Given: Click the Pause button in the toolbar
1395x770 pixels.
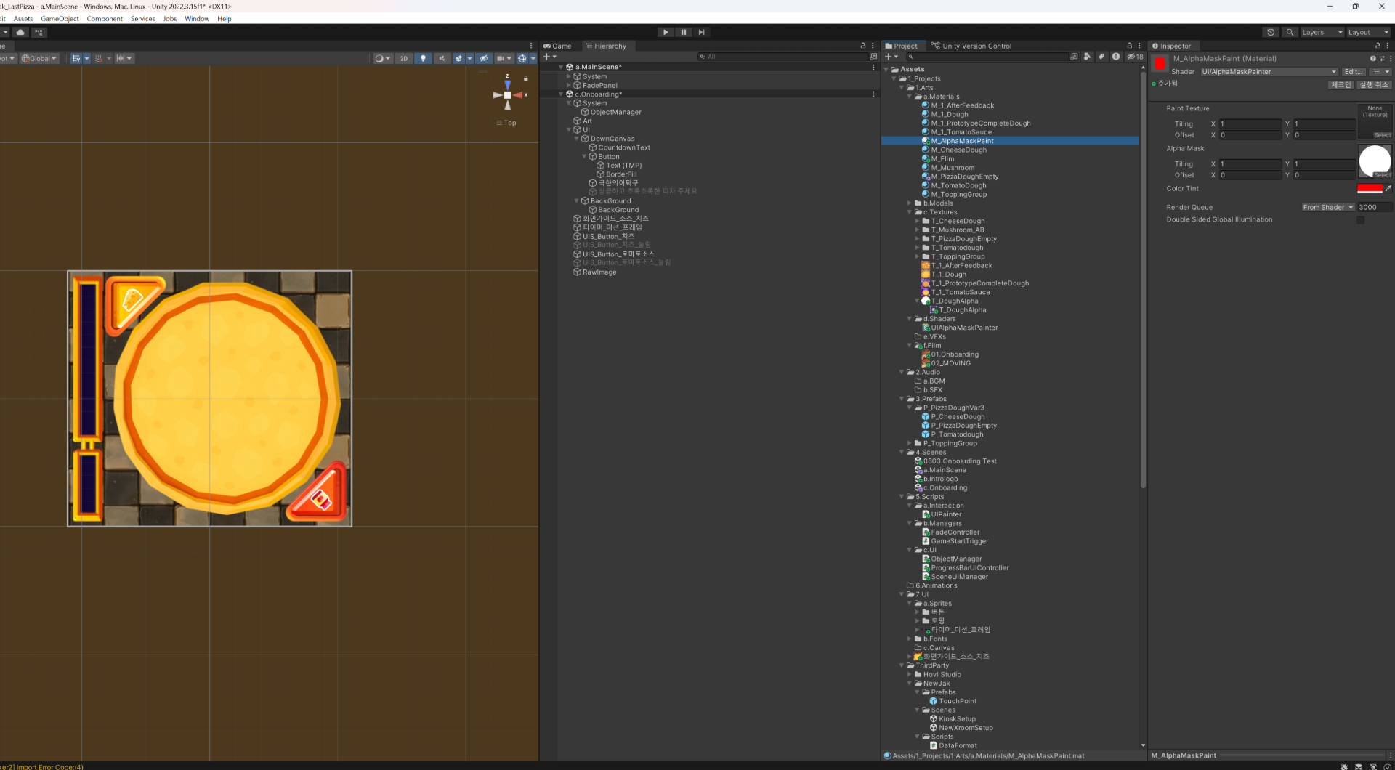Looking at the screenshot, I should pos(683,32).
